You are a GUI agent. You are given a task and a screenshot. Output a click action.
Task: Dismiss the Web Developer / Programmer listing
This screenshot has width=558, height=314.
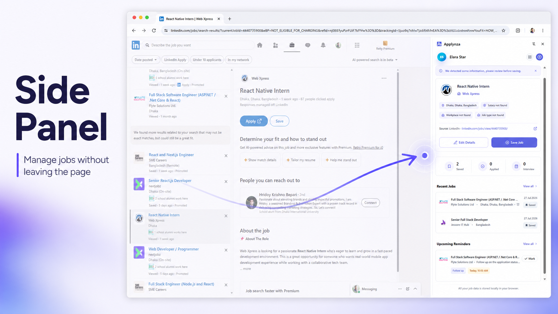(x=226, y=250)
